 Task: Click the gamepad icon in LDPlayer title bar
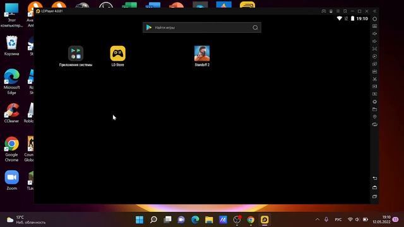click(324, 11)
